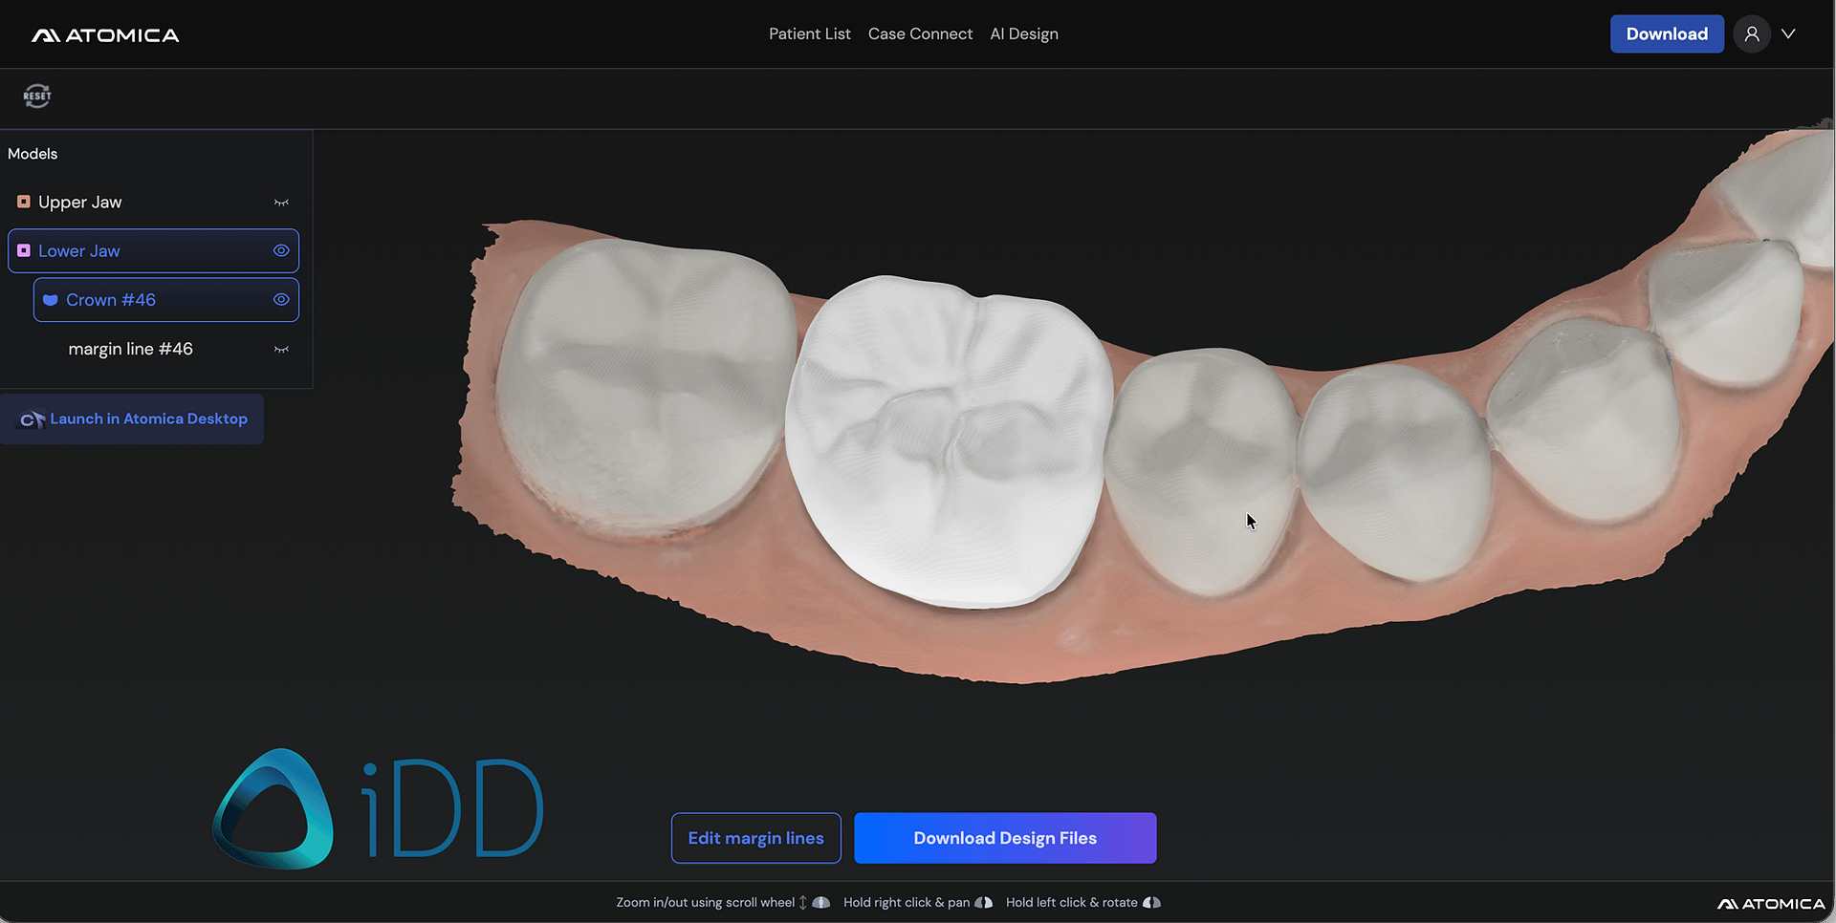Click the blue tooth icon beside Crown #46

(x=51, y=300)
